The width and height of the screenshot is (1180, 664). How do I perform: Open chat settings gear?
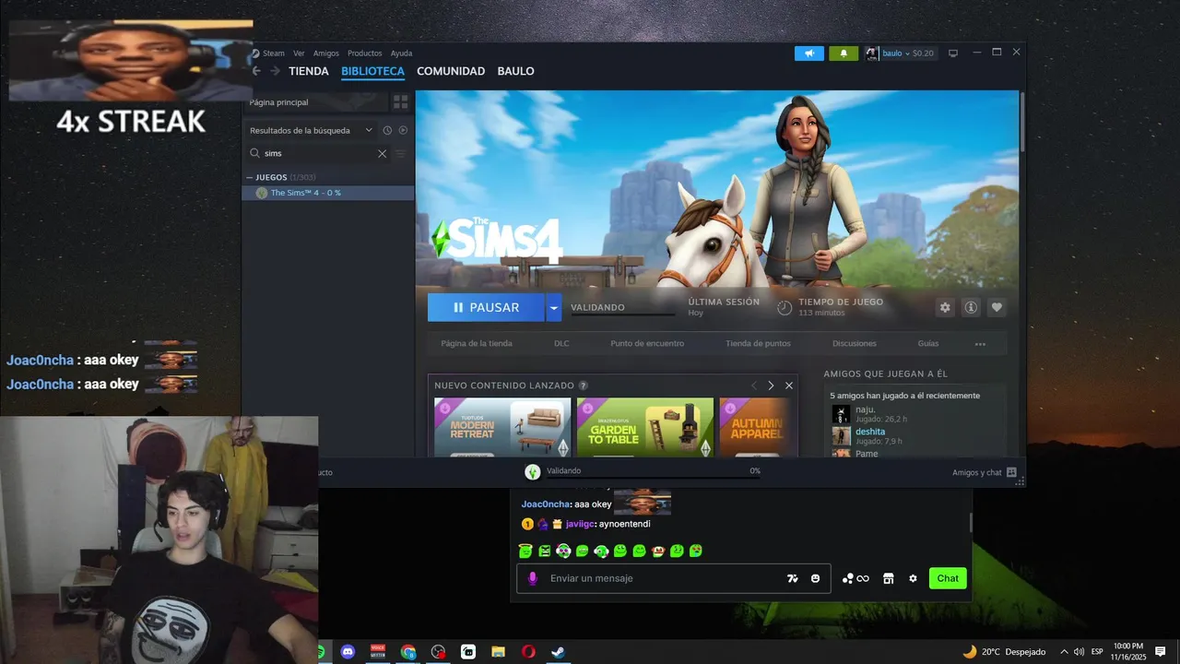913,578
